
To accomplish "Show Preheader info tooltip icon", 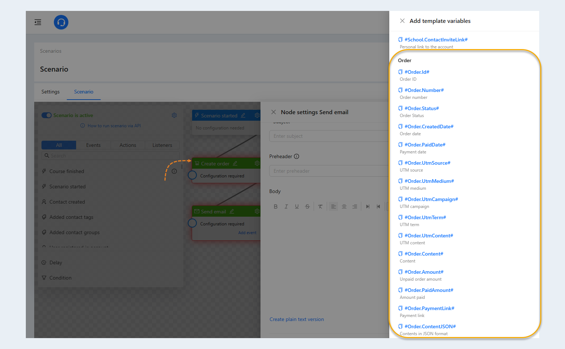I will (297, 156).
